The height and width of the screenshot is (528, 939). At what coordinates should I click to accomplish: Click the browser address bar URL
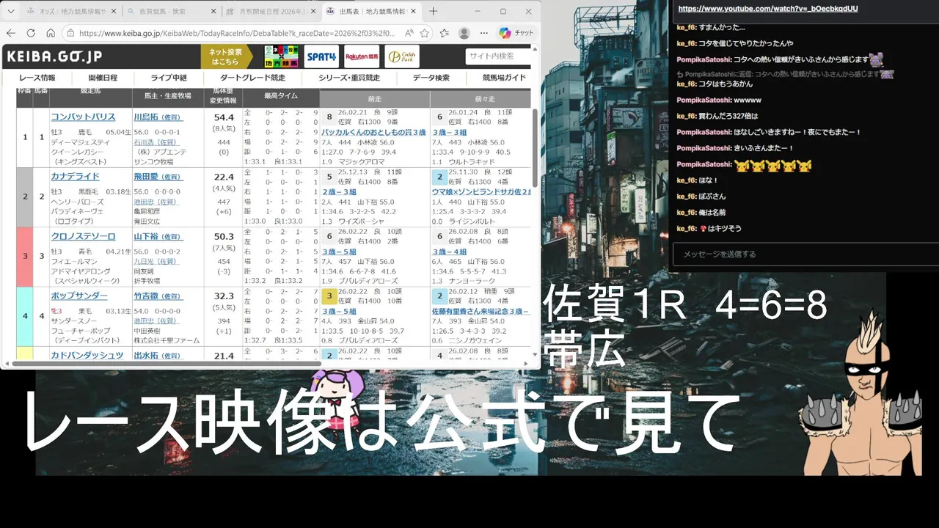coord(237,33)
